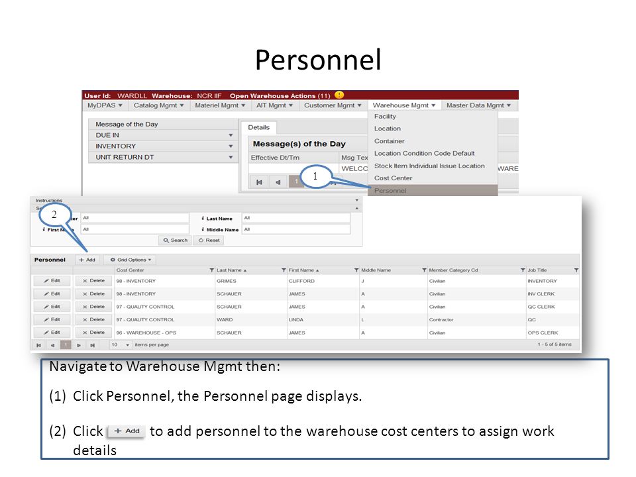This screenshot has width=636, height=477.
Task: Click the Open Warehouse Actions alert icon
Action: [339, 95]
